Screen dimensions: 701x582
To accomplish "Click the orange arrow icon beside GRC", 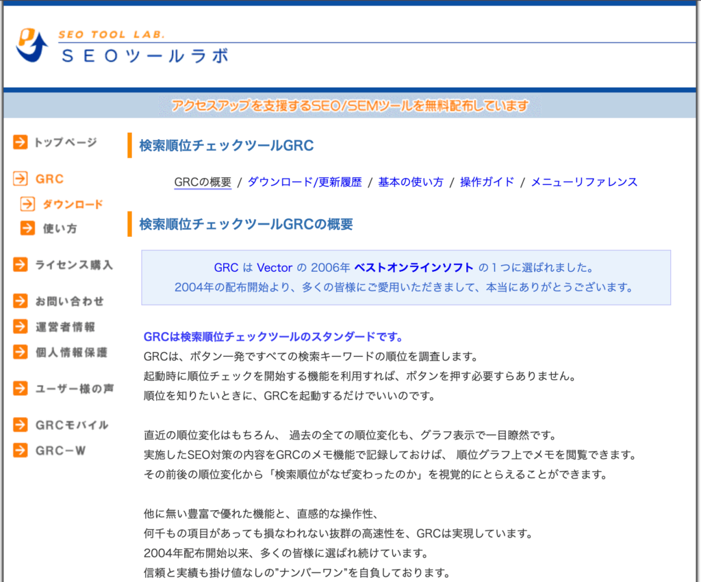I will [21, 179].
